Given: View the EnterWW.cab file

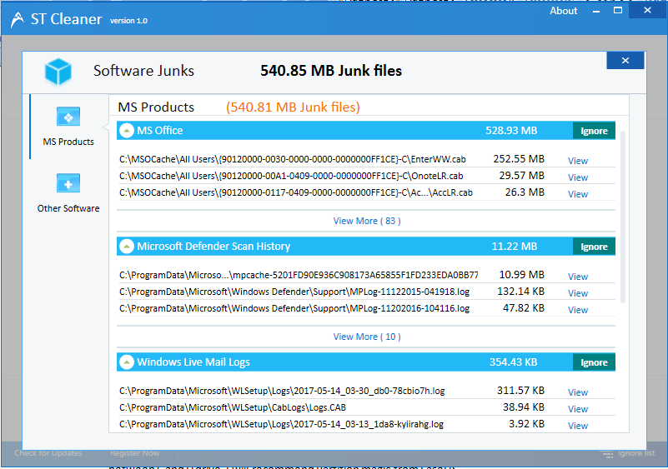Looking at the screenshot, I should (577, 161).
